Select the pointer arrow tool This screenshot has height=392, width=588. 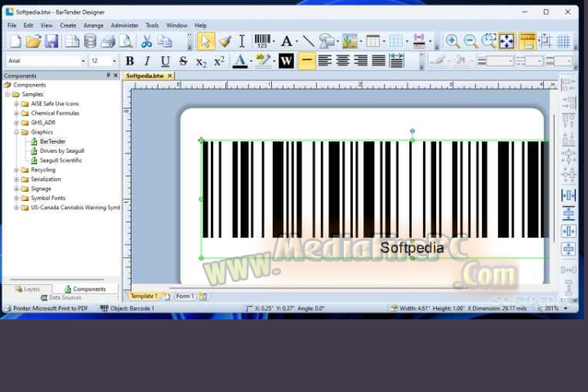206,42
